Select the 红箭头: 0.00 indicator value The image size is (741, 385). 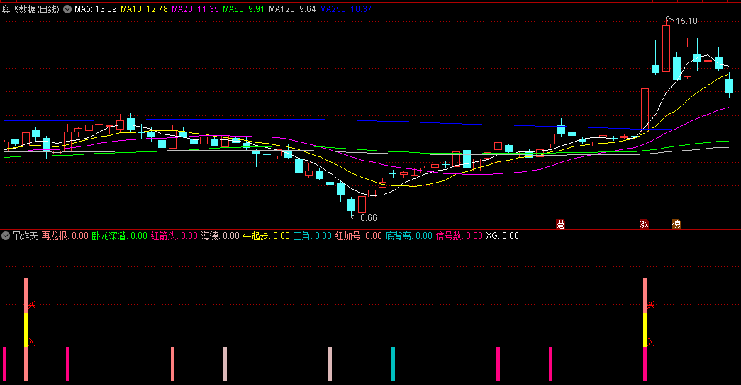click(x=174, y=236)
